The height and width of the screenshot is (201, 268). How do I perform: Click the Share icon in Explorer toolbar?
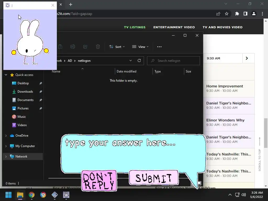coord(85,47)
